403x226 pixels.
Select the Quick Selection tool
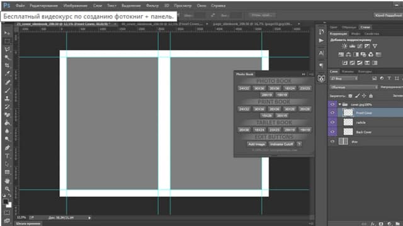(x=7, y=57)
